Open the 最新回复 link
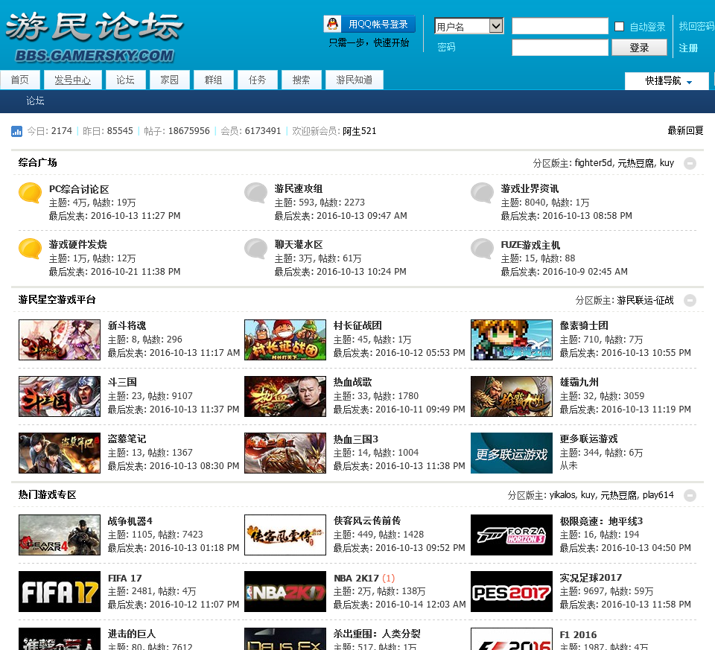Viewport: 715px width, 650px height. tap(685, 130)
